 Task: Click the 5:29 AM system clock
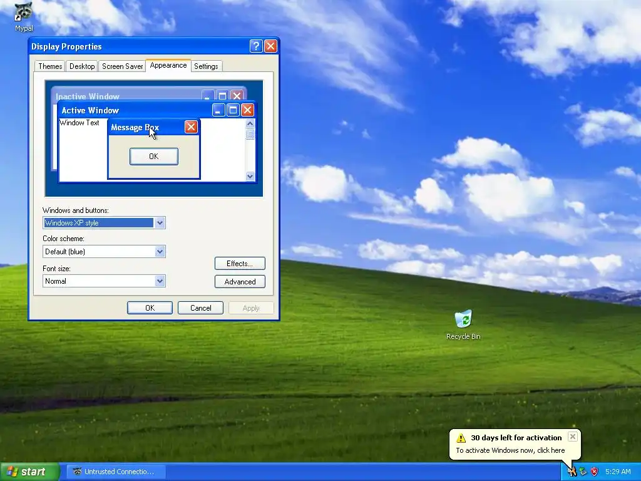tap(618, 472)
